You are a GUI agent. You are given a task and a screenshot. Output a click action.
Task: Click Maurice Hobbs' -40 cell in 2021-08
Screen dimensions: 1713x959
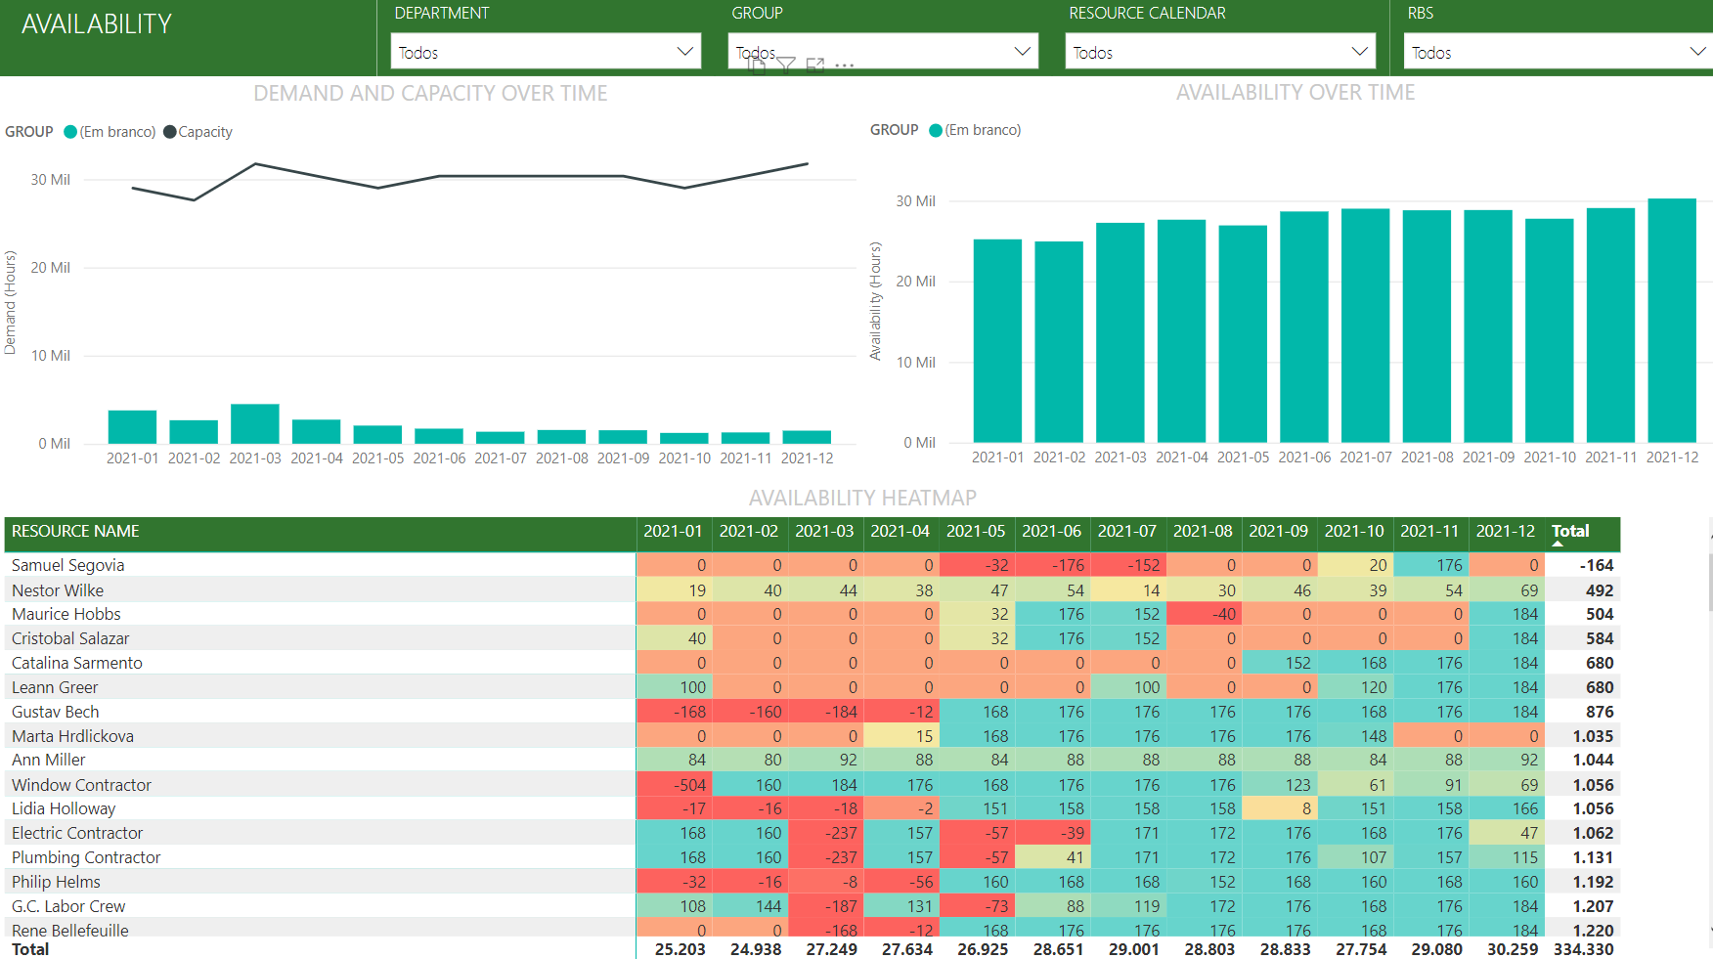[x=1205, y=614]
